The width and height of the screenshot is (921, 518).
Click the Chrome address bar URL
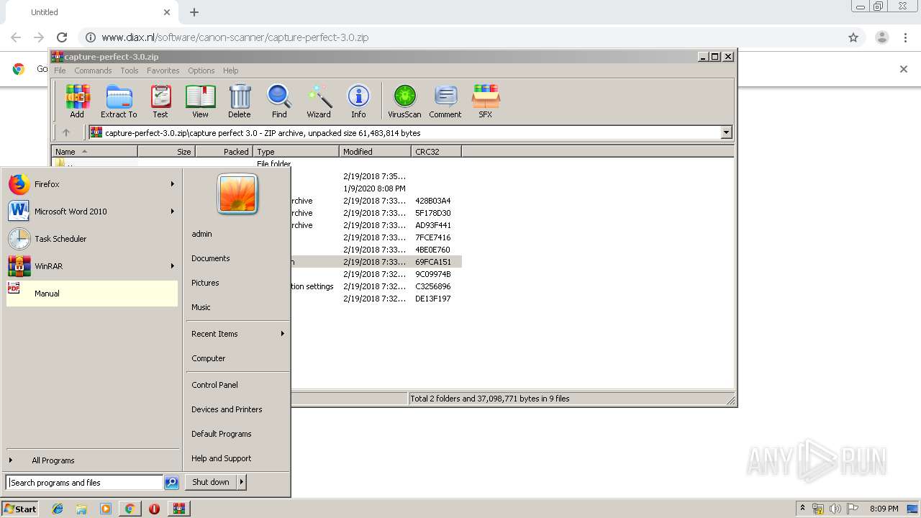[x=235, y=37]
